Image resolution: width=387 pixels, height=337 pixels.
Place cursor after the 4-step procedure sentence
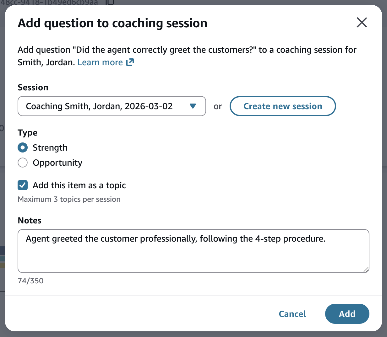click(327, 239)
